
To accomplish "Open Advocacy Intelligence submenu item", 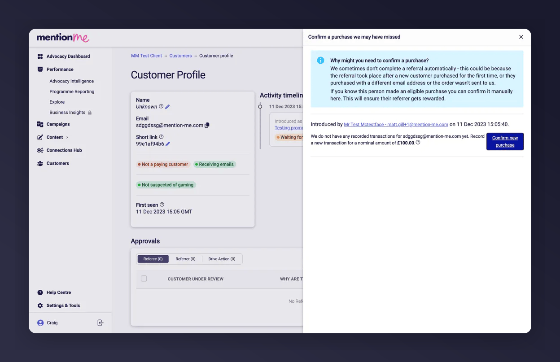I will coord(72,81).
